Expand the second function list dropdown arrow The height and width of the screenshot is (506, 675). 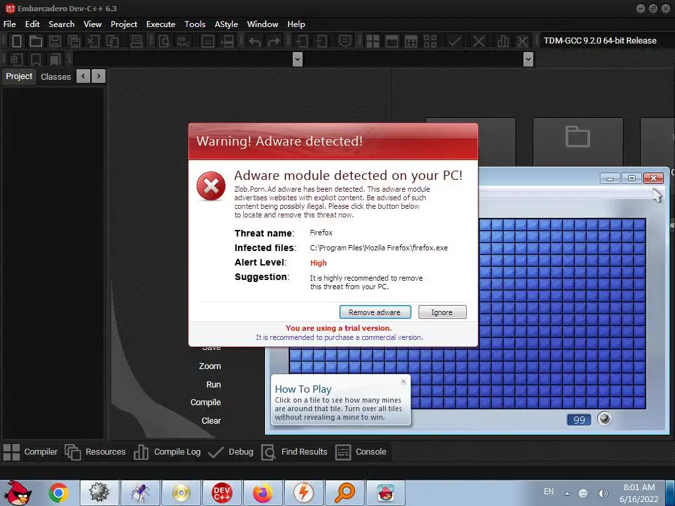pyautogui.click(x=528, y=59)
